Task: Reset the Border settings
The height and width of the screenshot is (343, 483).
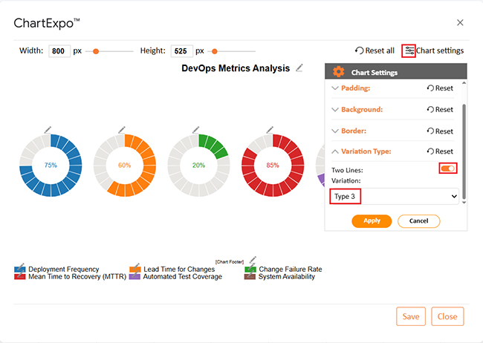Action: [440, 131]
